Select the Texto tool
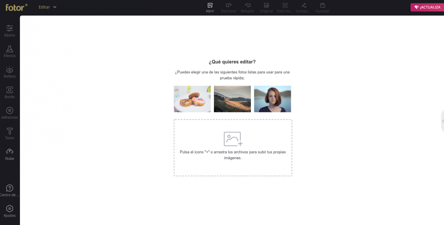 tap(10, 133)
